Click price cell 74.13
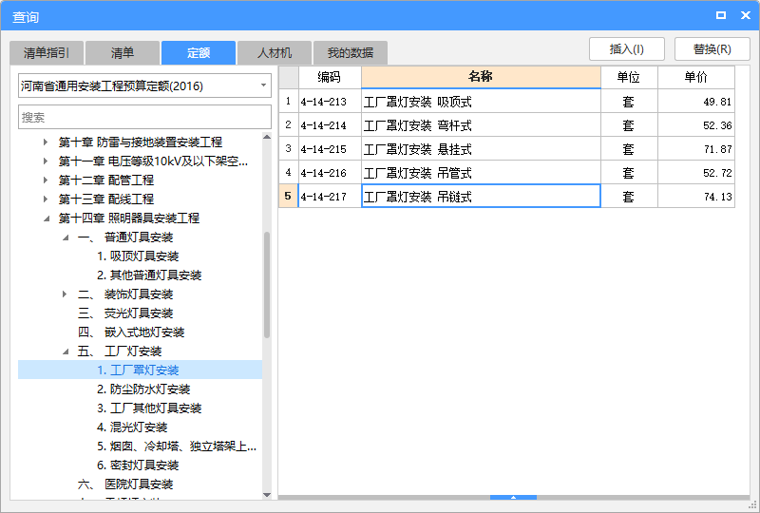 point(696,197)
